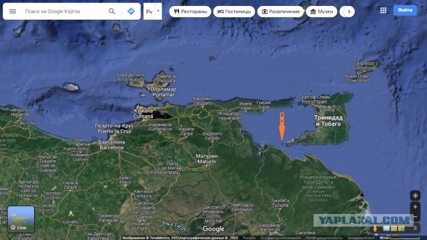Click the search magnifier icon

[x=111, y=11]
